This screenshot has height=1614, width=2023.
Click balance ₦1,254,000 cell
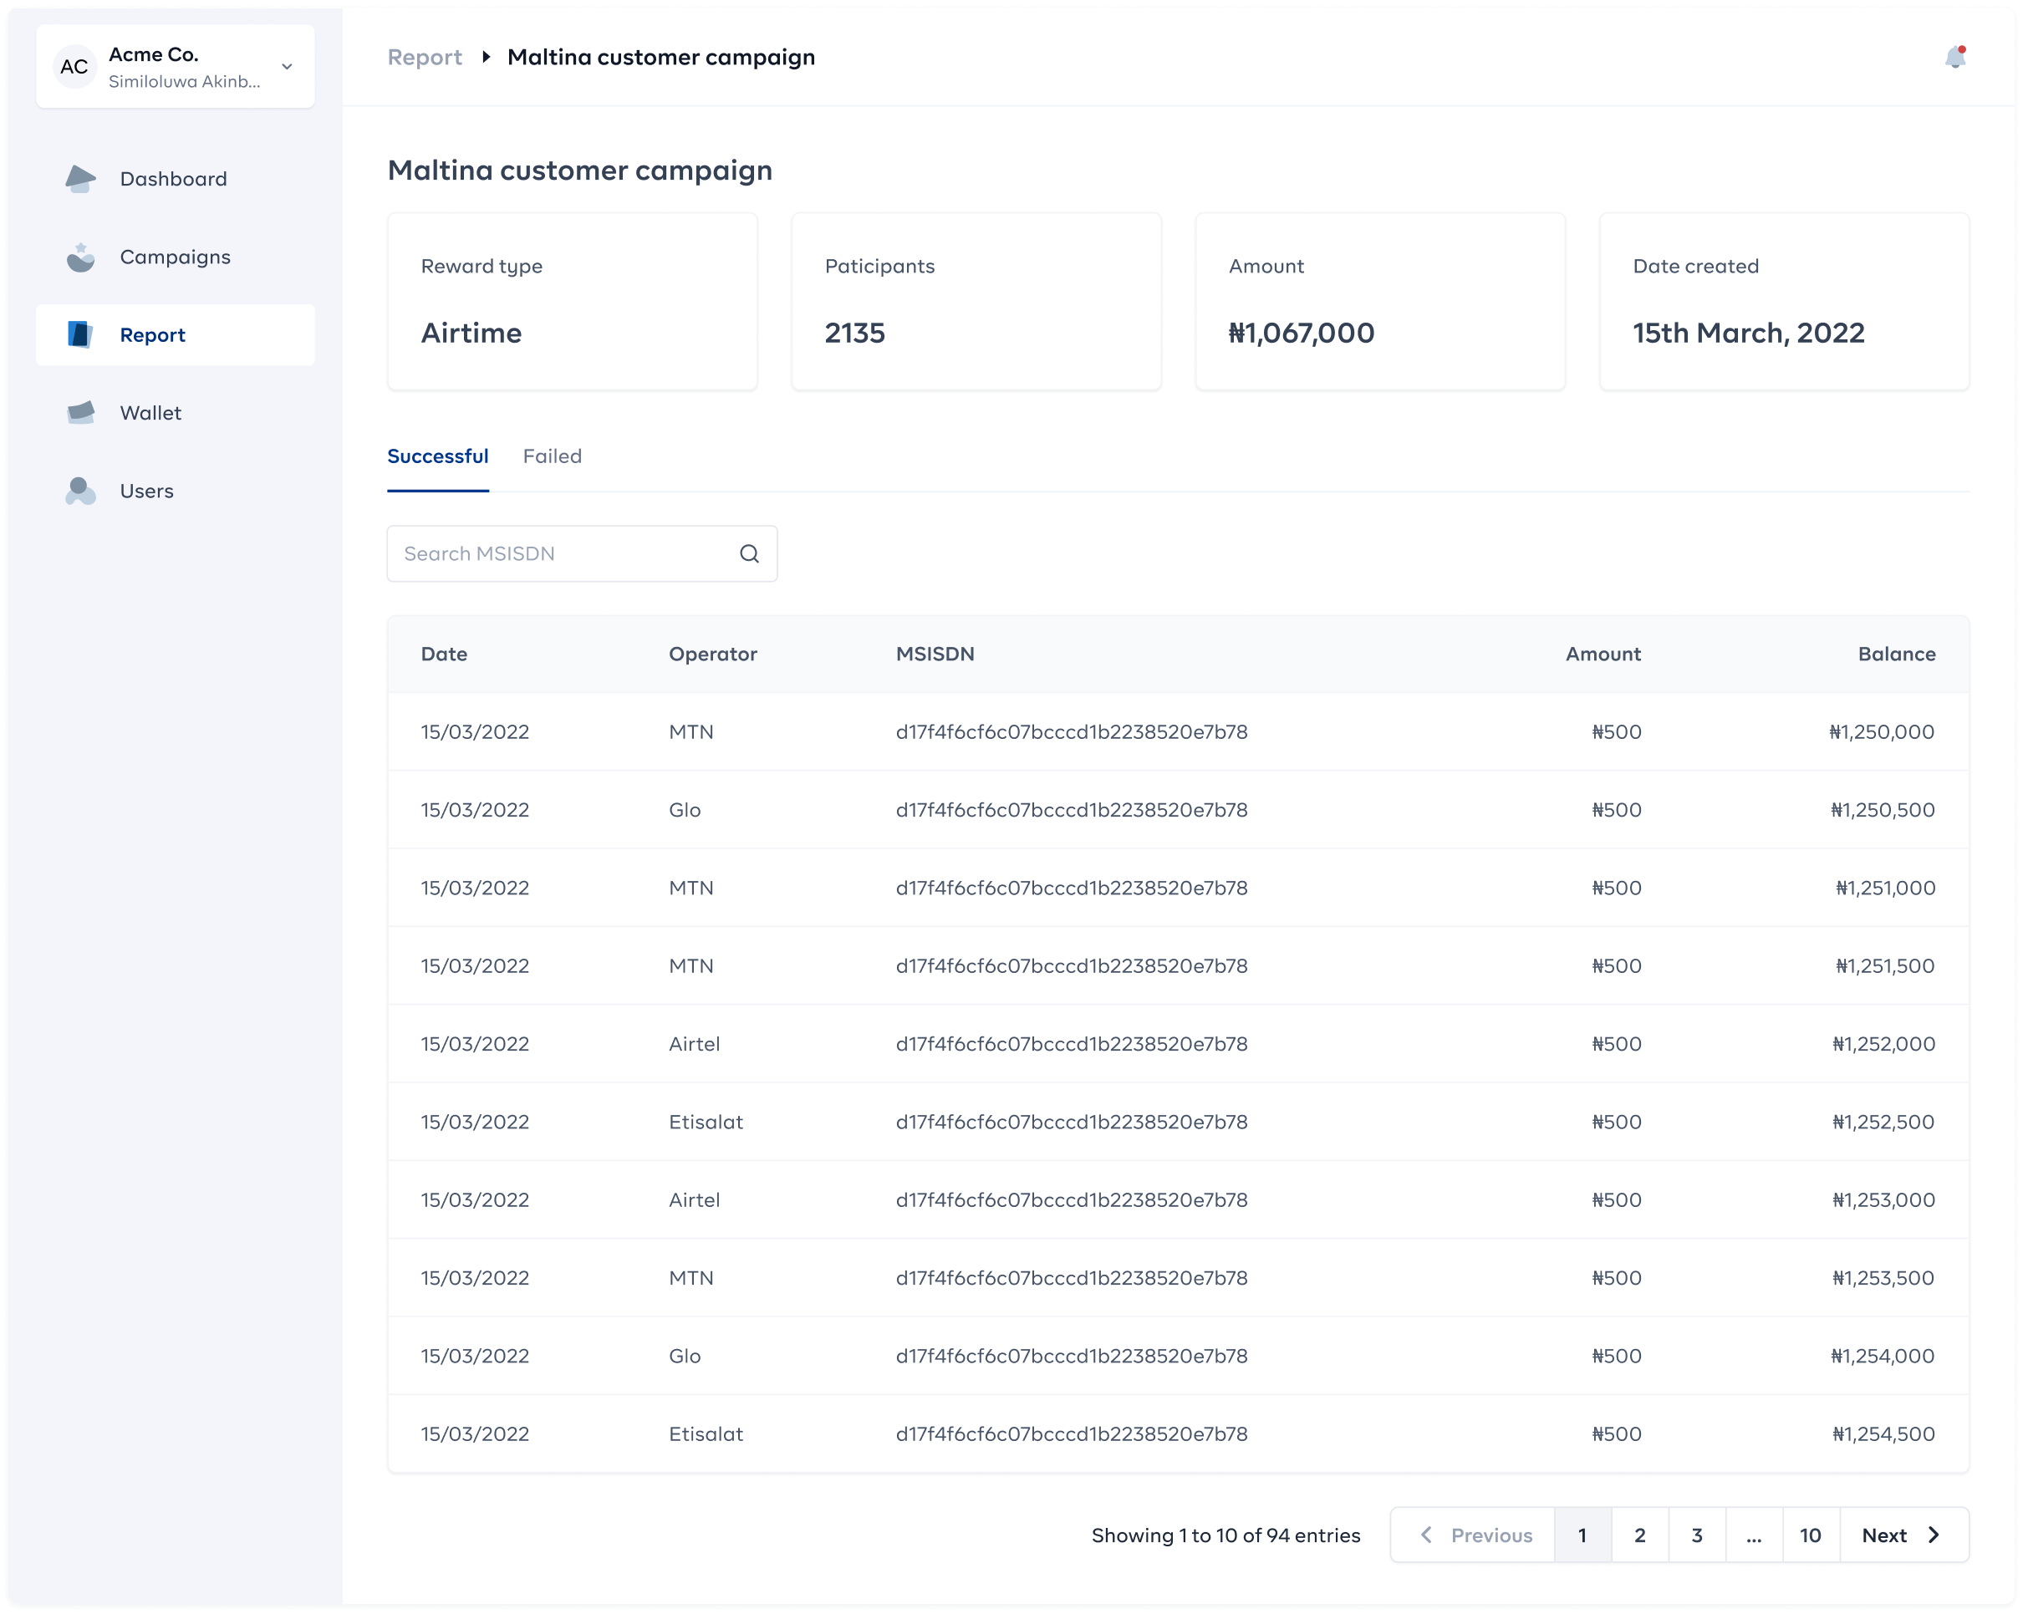[1883, 1356]
